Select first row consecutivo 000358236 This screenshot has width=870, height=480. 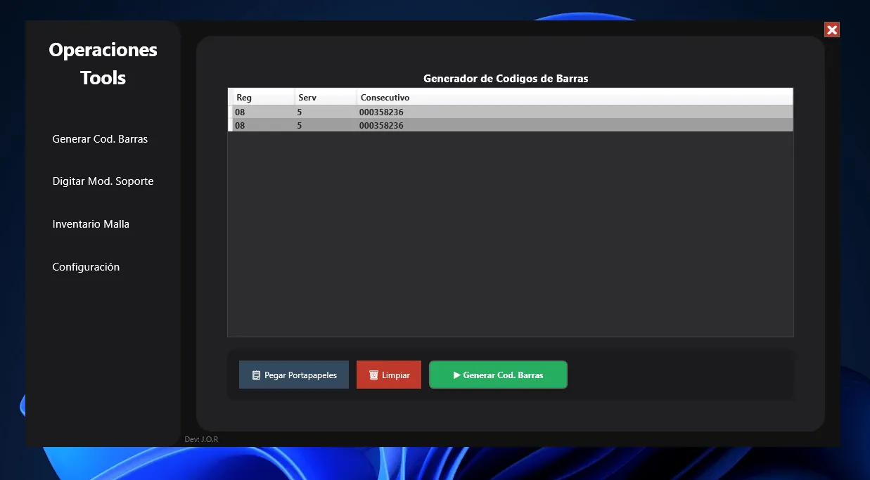pyautogui.click(x=381, y=112)
